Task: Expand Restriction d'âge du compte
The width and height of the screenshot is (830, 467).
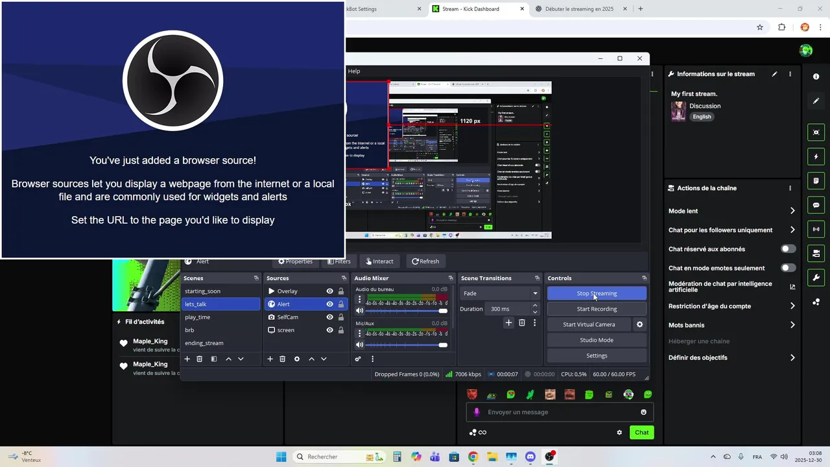Action: coord(792,306)
